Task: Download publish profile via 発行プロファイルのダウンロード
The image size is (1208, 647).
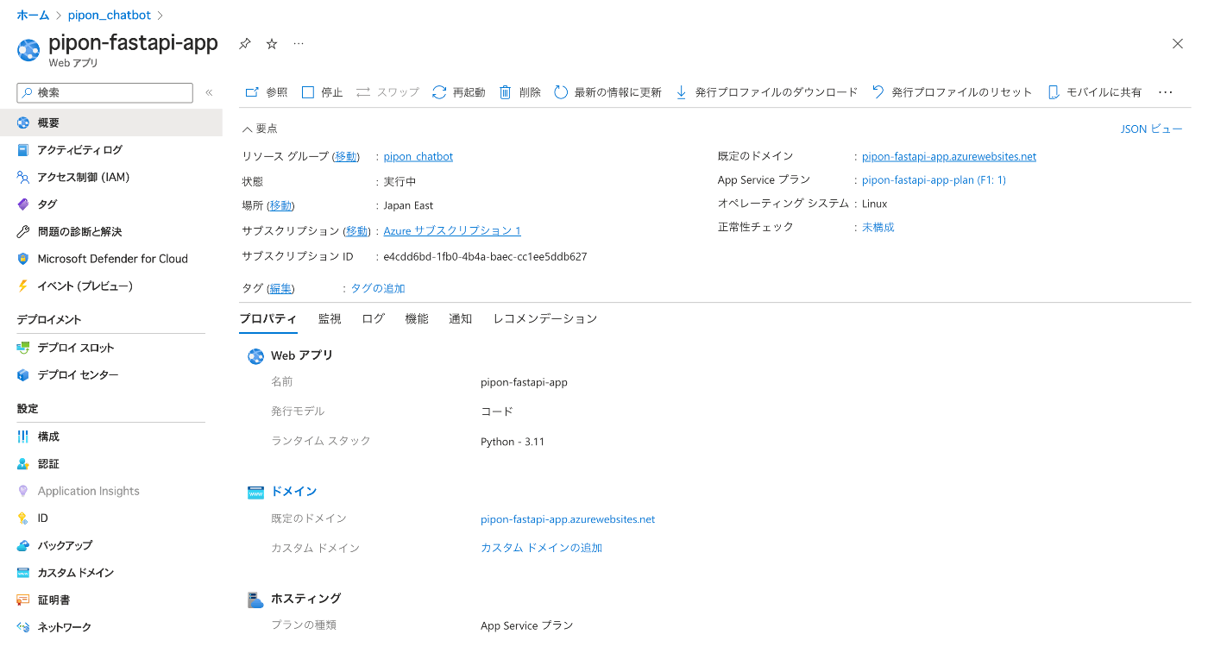Action: 766,92
